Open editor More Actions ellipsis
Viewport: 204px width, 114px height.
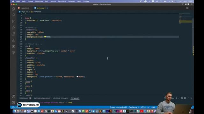191,8
